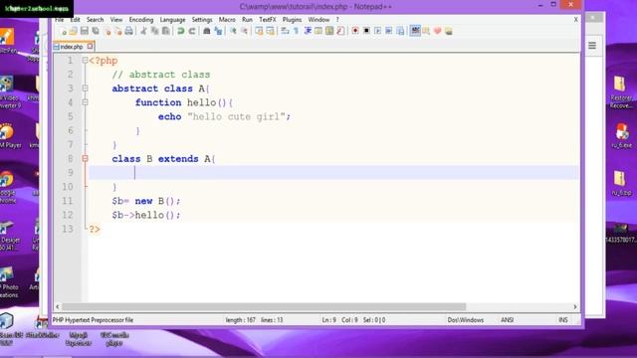Open the Search menu
The width and height of the screenshot is (637, 358).
pyautogui.click(x=96, y=20)
